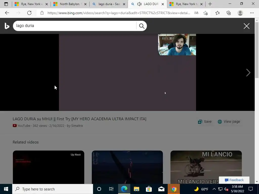
Task: Open Read aloud / immersive reader icon
Action: (x=196, y=13)
